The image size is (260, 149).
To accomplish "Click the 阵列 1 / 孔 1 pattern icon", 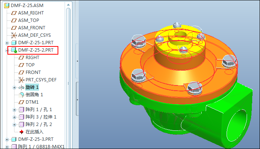I will click(22, 110).
